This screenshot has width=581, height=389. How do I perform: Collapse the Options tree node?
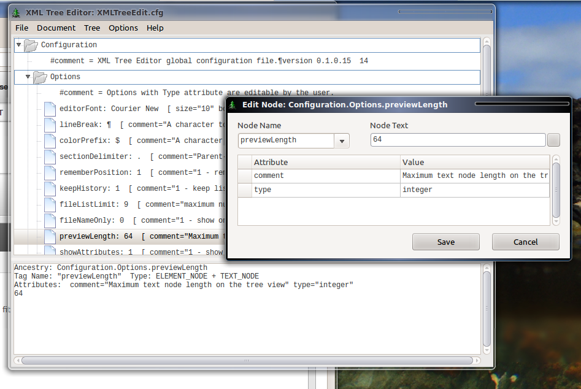point(28,77)
